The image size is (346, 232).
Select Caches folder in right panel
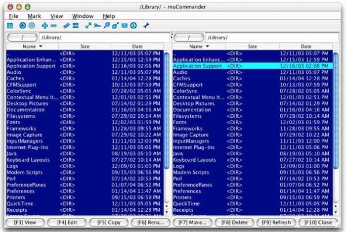(x=253, y=78)
